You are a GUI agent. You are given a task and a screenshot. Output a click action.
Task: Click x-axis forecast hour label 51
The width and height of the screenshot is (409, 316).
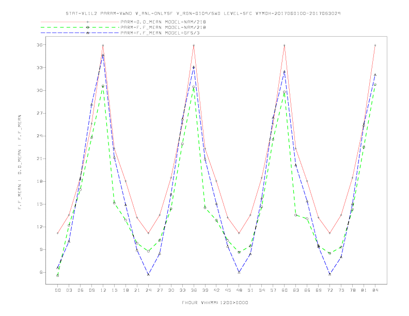pyautogui.click(x=250, y=290)
